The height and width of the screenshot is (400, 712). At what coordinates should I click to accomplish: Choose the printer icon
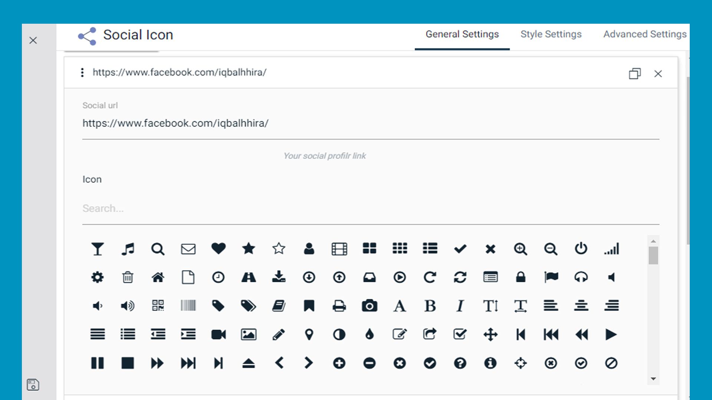[339, 306]
